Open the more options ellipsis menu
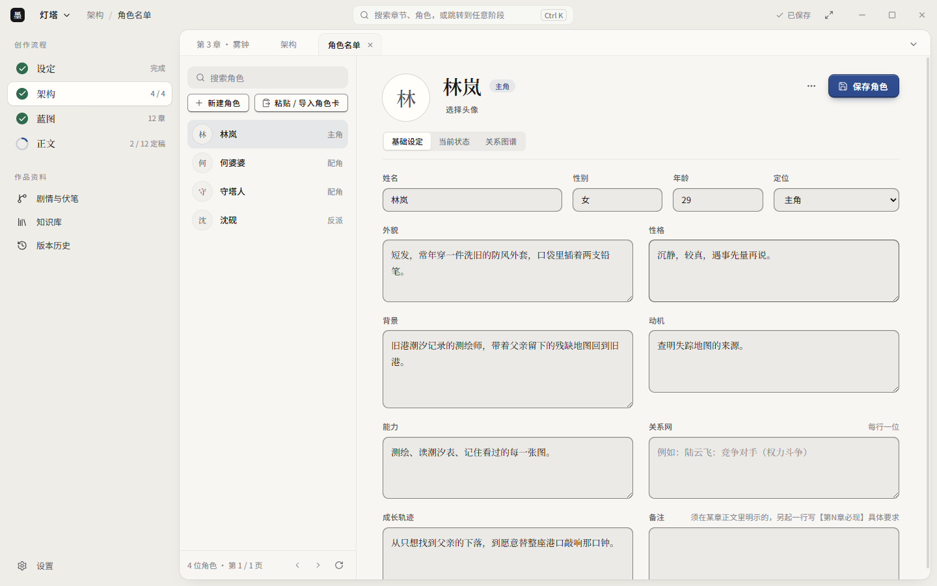 pos(811,86)
